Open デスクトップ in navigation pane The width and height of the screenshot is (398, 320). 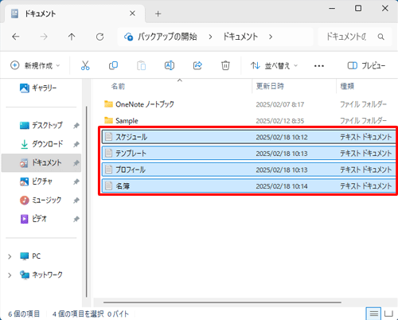click(x=41, y=125)
